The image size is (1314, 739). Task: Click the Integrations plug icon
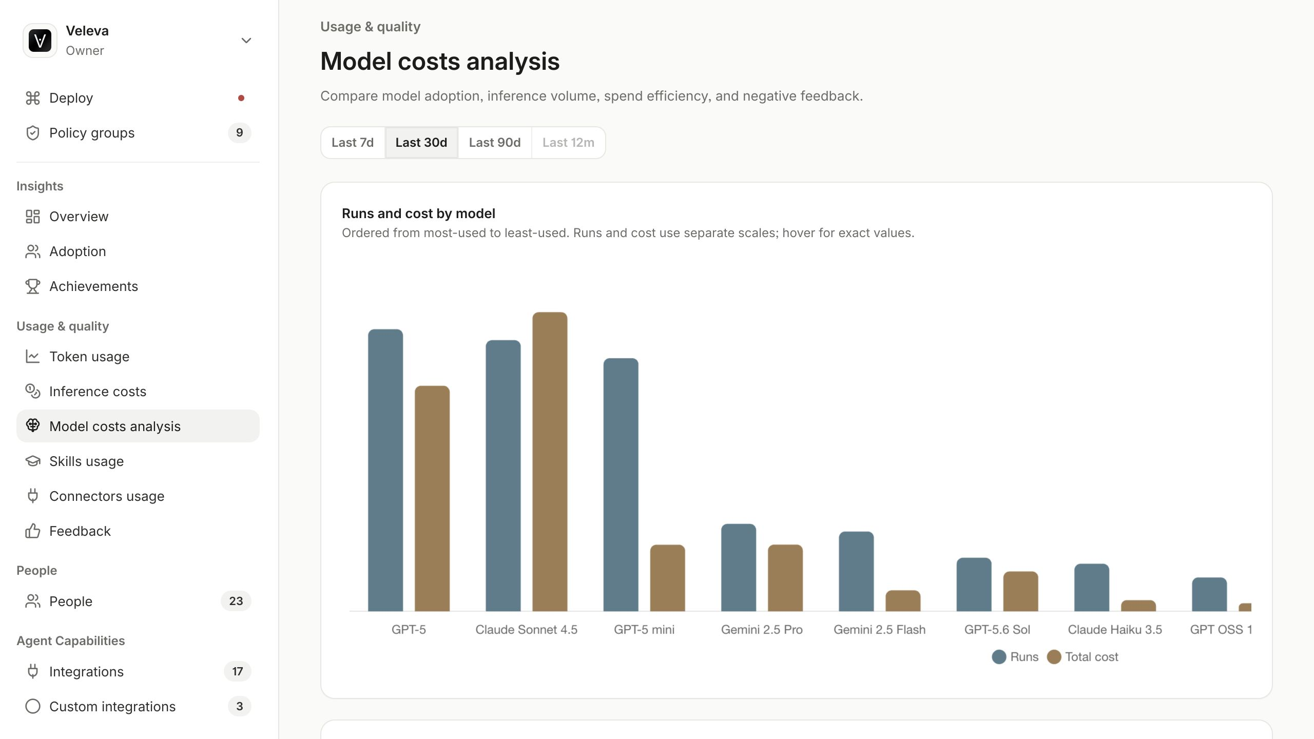click(x=33, y=672)
